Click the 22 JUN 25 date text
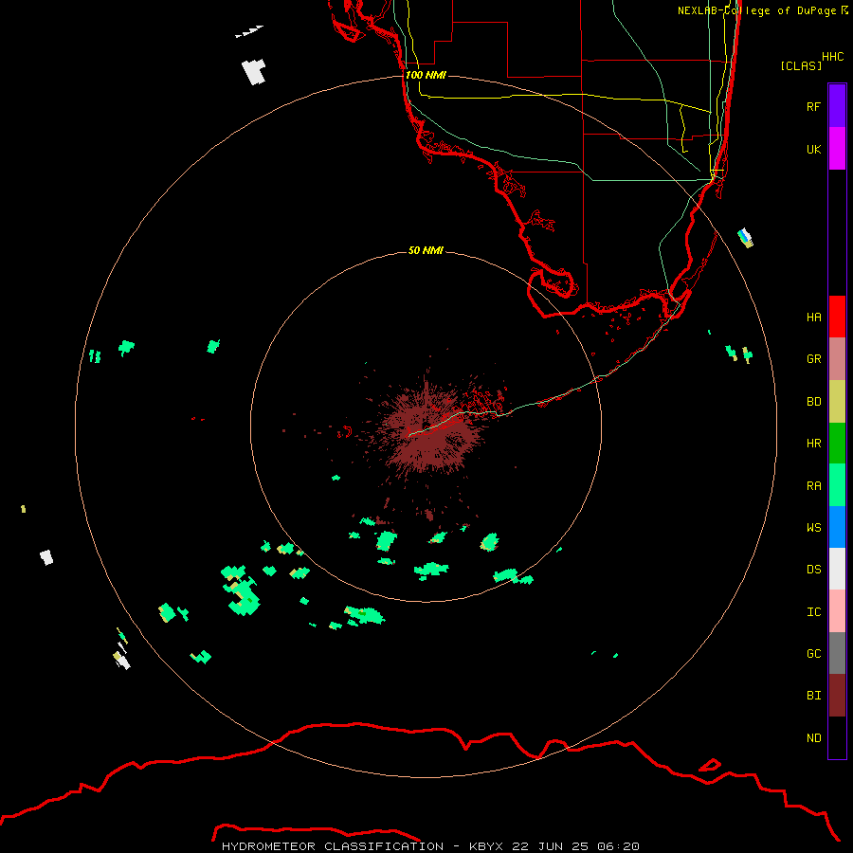Viewport: 853px width, 853px height. pos(550,846)
